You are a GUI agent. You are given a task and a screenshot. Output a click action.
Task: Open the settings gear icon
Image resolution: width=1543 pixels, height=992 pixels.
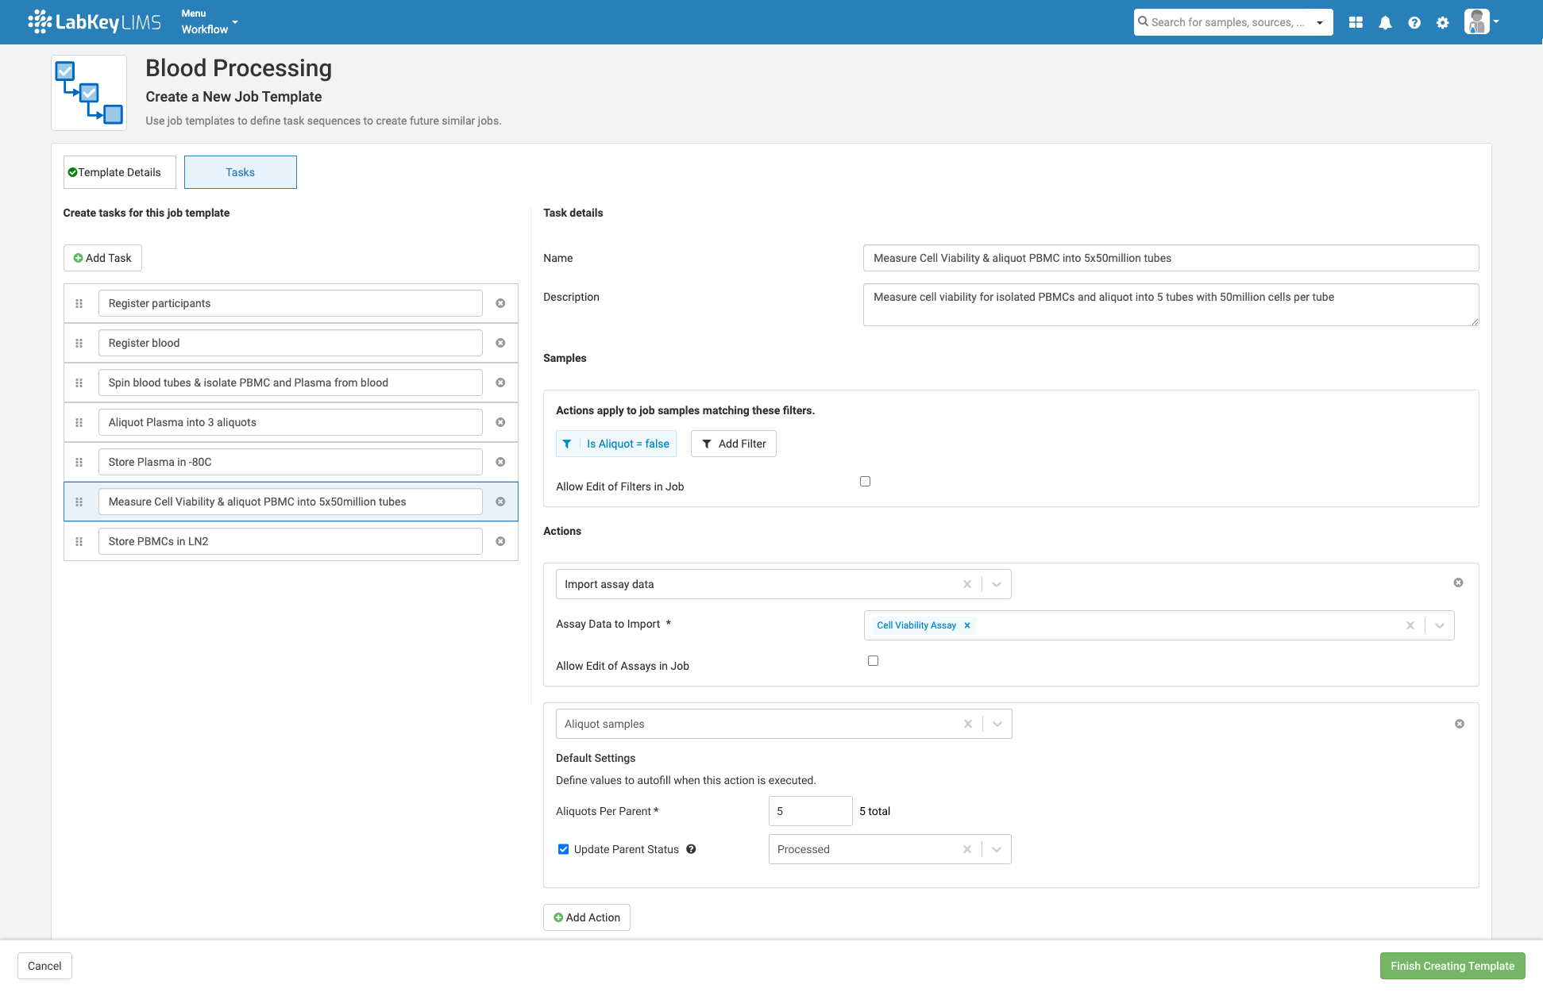(1443, 22)
